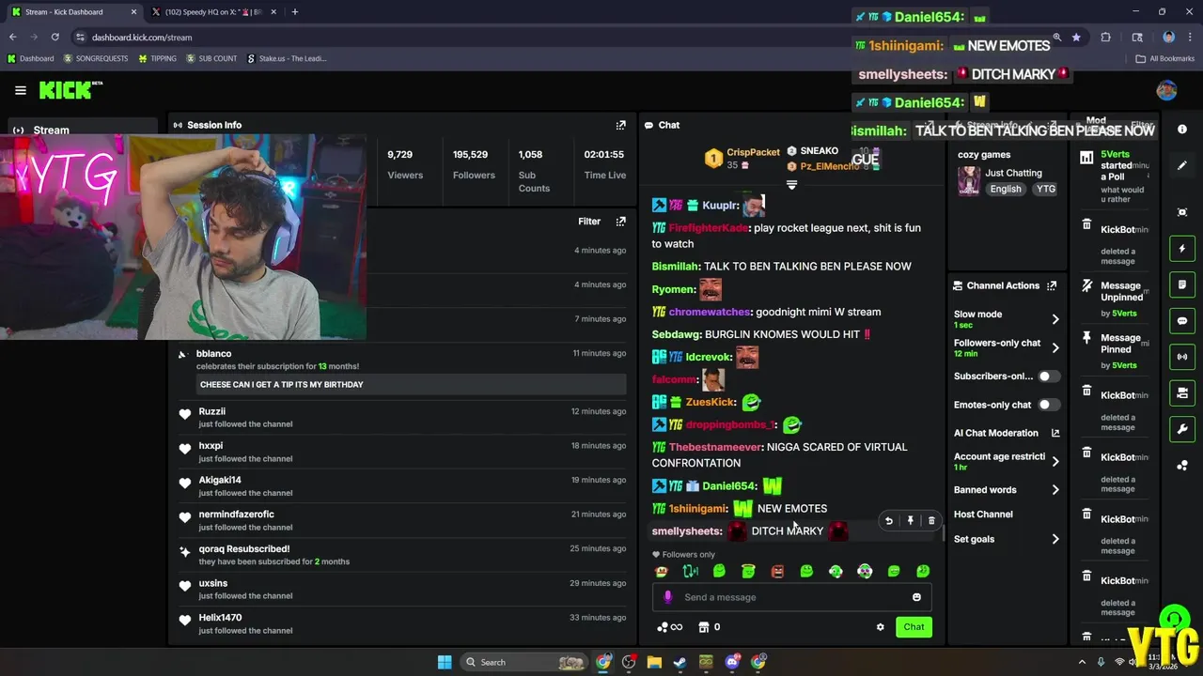Insert the angry red face quick emote

pyautogui.click(x=777, y=571)
